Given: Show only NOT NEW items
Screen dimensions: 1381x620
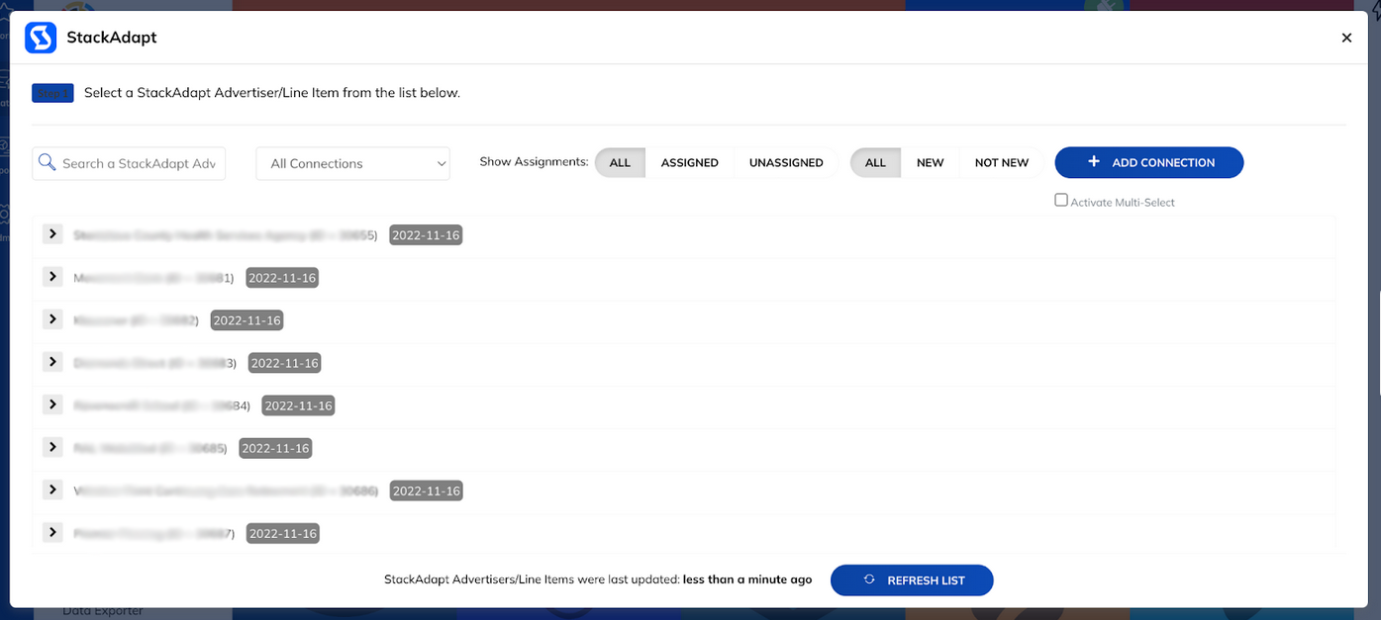Looking at the screenshot, I should [1002, 162].
